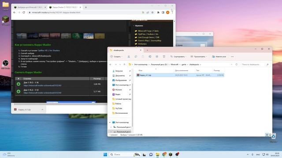Click Extract all button in Explorer
This screenshot has width=282, height=158.
219,57
